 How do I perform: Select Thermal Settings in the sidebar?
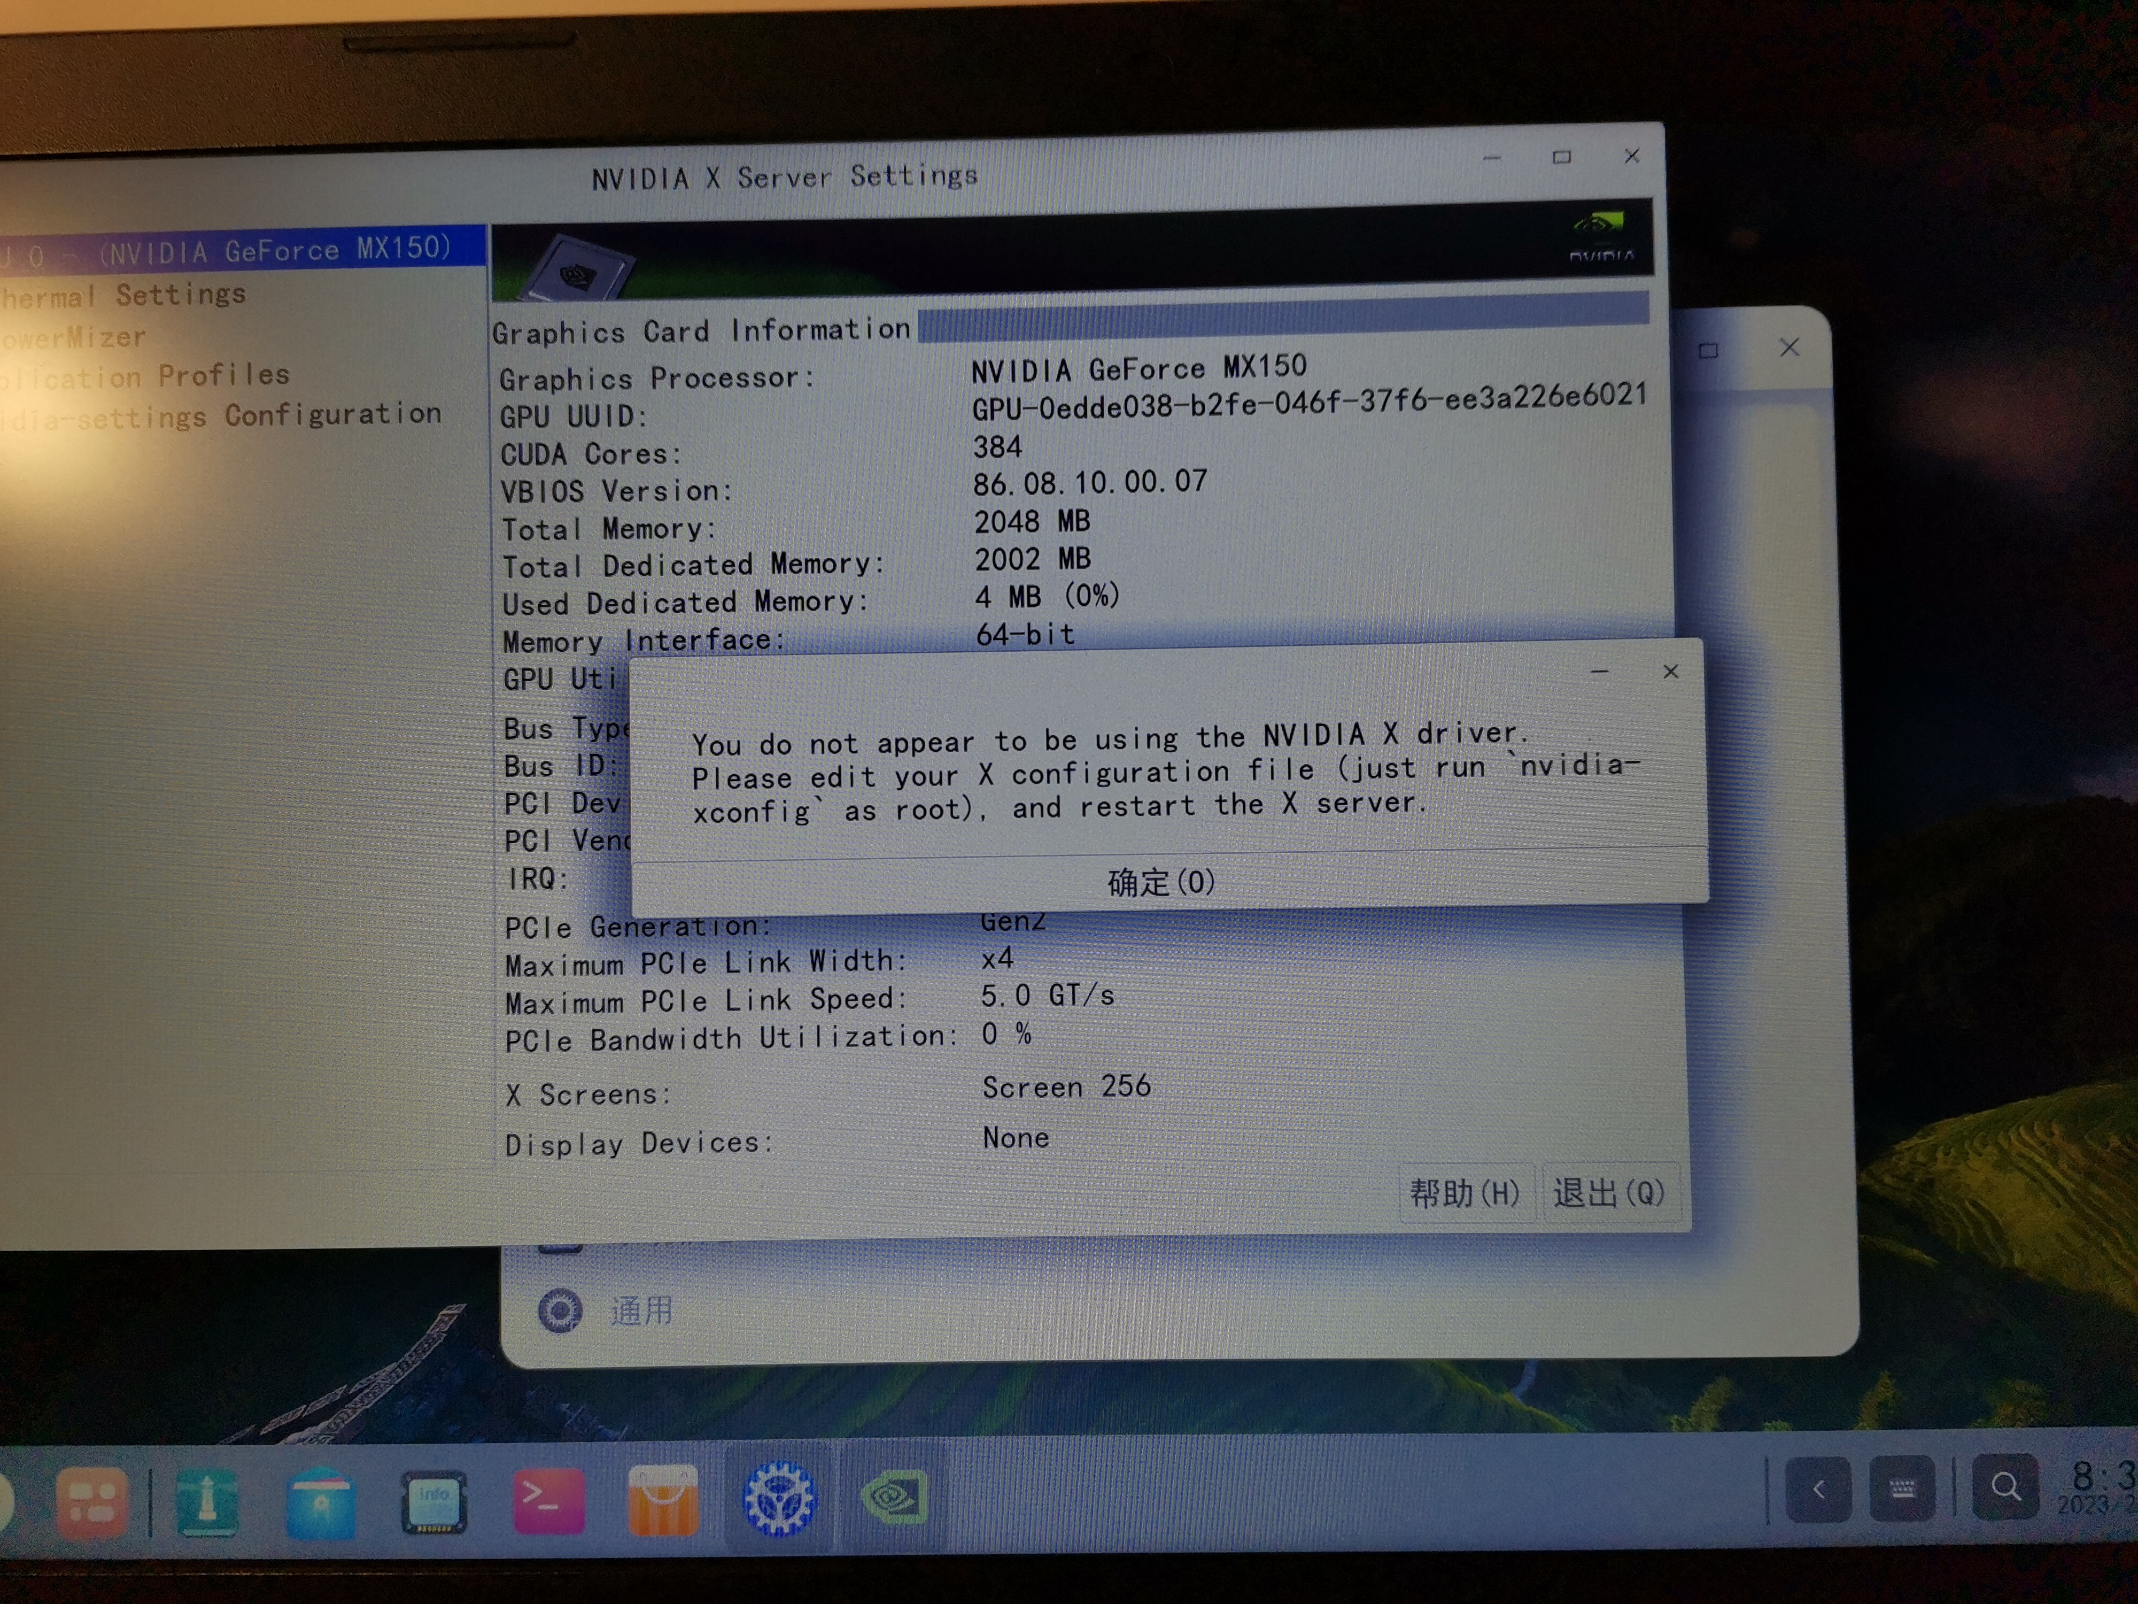click(x=145, y=295)
